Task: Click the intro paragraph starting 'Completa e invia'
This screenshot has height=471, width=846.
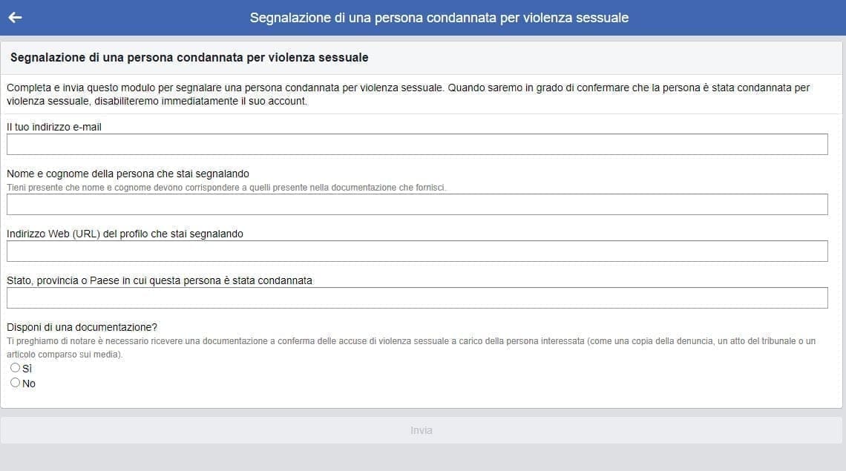Action: click(408, 94)
